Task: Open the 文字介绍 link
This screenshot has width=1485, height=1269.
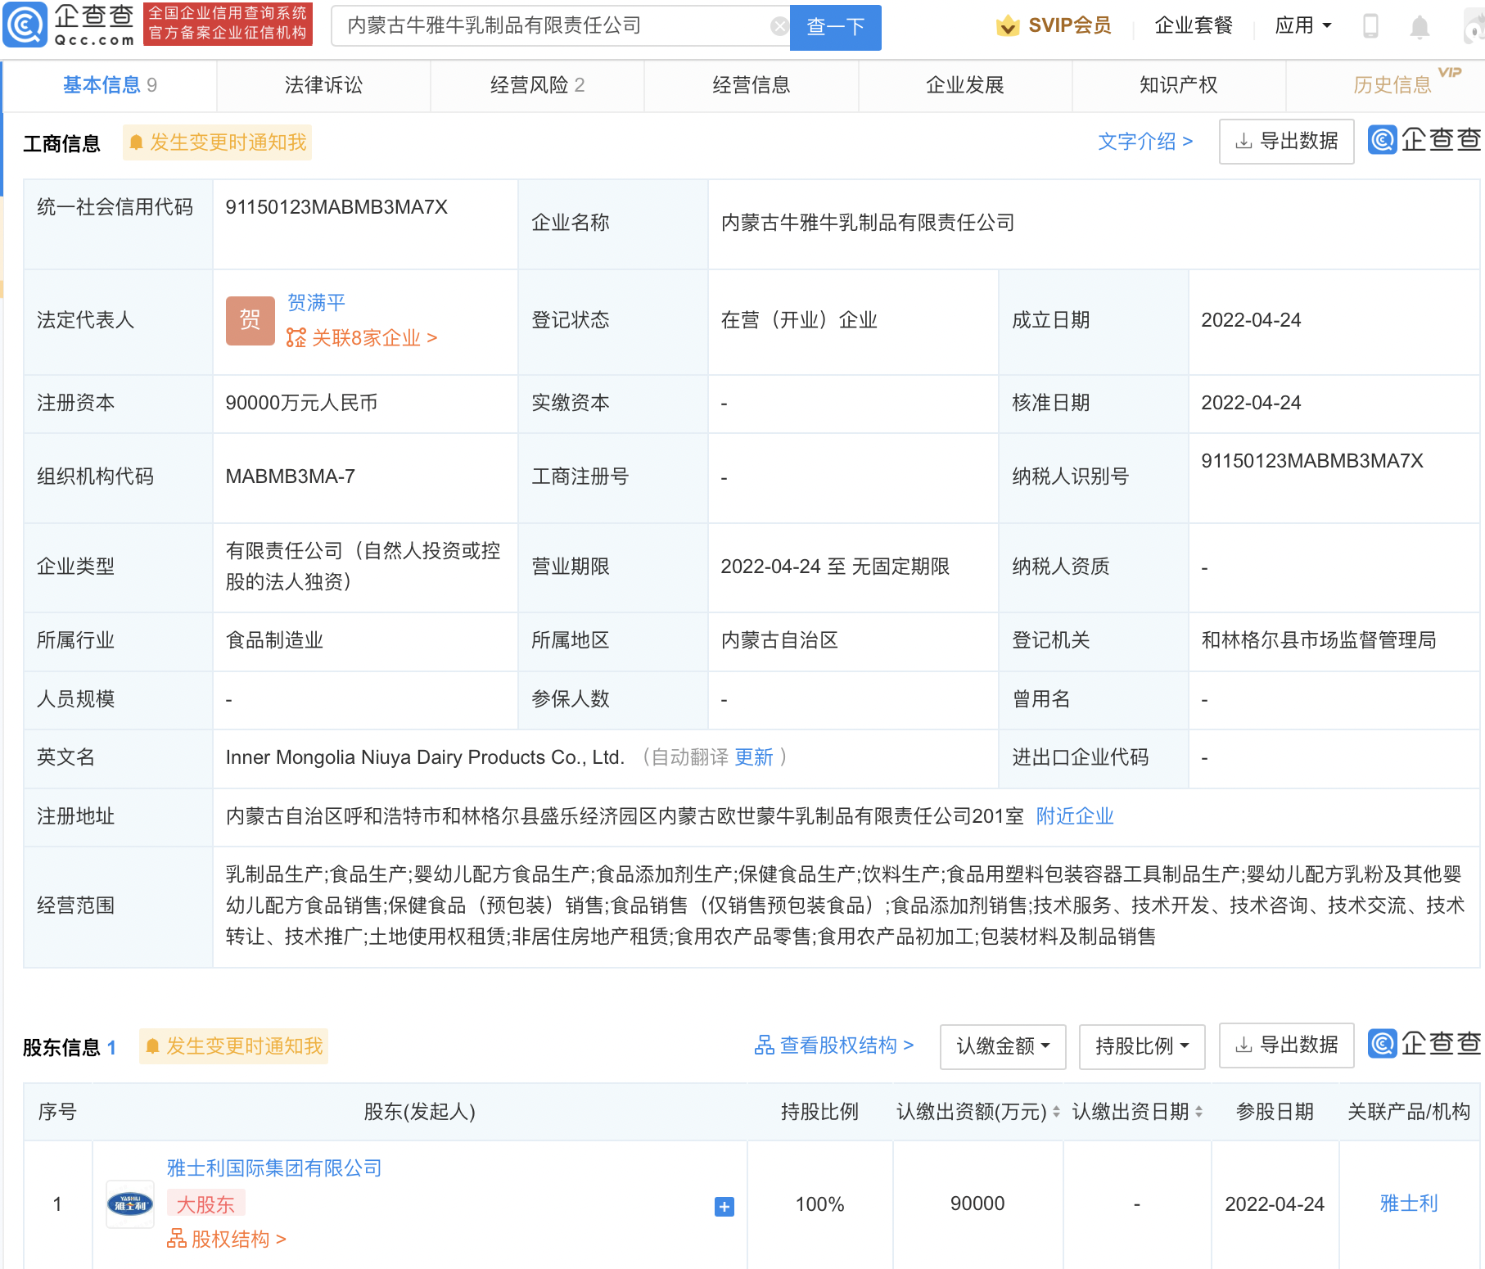Action: pos(1144,142)
